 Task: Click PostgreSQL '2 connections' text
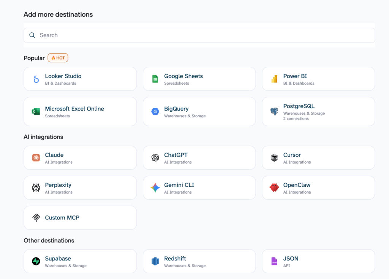click(x=296, y=118)
